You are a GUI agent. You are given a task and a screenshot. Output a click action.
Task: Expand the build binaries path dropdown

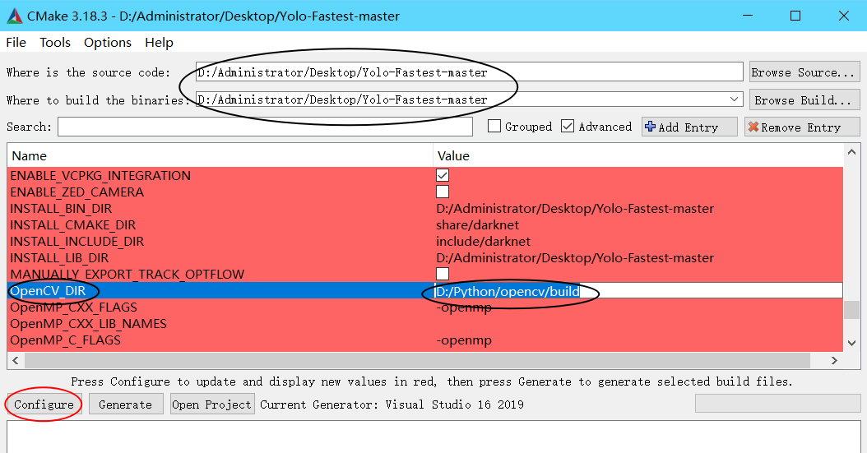click(x=735, y=99)
